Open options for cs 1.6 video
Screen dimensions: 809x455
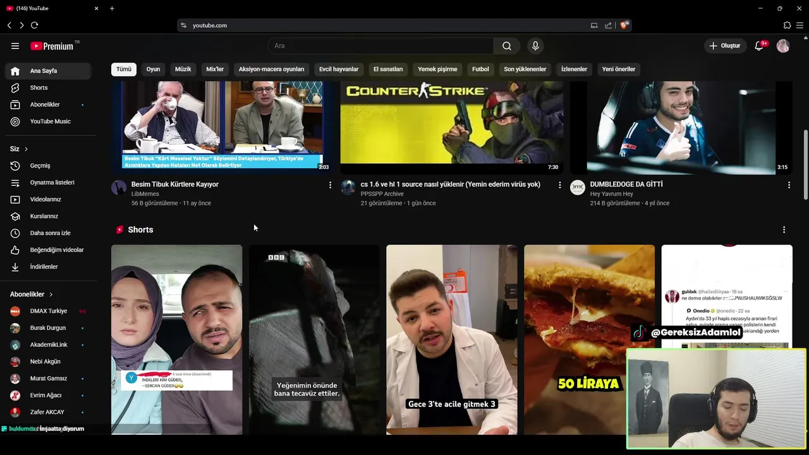[x=559, y=185]
